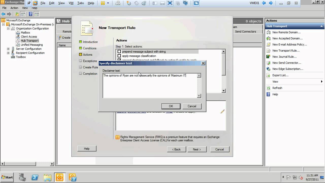325x183 pixels.
Task: Click Cancel in disclaimer text dialog
Action: 192,106
